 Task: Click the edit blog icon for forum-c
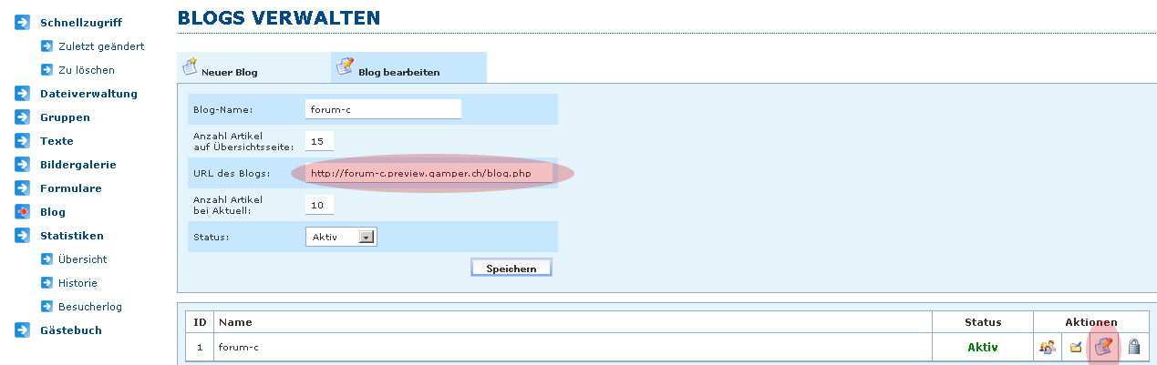click(1104, 346)
